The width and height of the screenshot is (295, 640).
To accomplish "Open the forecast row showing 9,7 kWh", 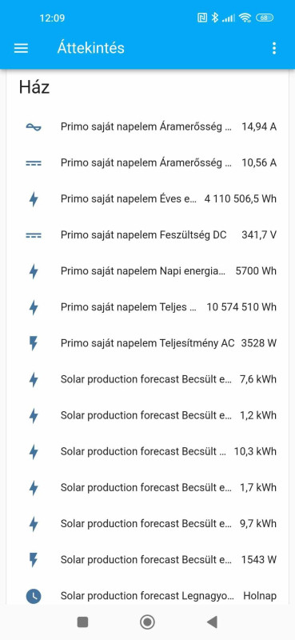I will tap(148, 523).
